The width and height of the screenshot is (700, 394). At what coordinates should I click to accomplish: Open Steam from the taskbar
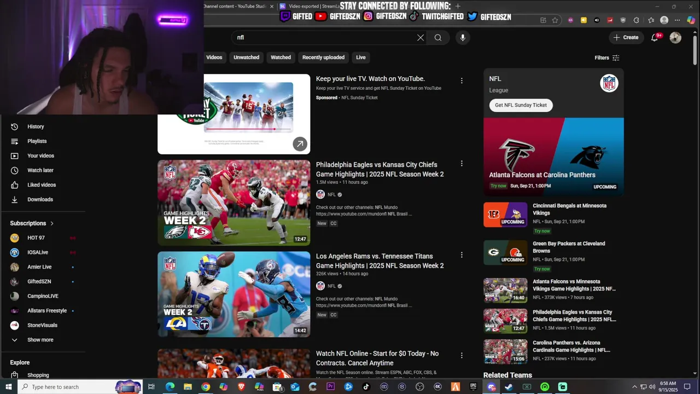[509, 387]
